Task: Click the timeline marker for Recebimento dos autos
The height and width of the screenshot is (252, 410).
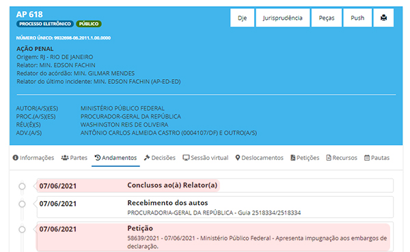Action: (x=22, y=204)
